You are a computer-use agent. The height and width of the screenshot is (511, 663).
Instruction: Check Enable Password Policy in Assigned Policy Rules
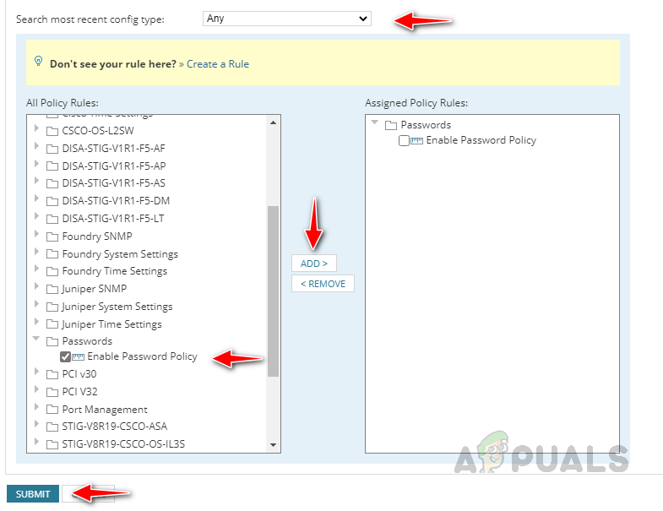tap(404, 140)
